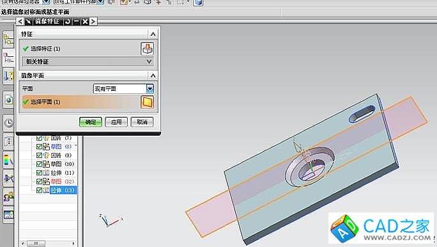Click the rainbow color palette sidebar icon
This screenshot has height=247, width=437.
pyautogui.click(x=8, y=160)
